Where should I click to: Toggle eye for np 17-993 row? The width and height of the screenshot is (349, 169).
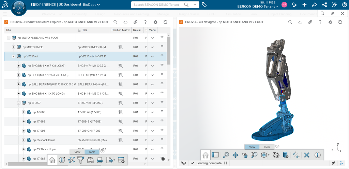tap(162, 130)
